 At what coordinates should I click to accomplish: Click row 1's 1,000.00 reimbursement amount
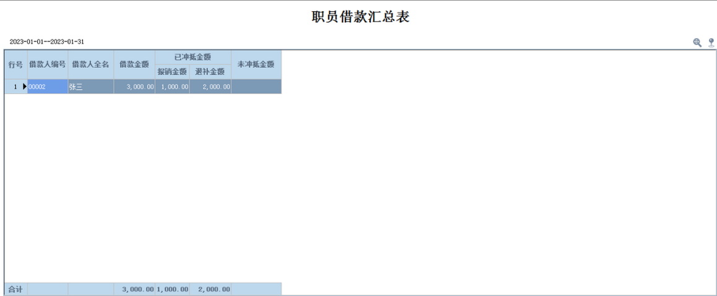click(x=173, y=87)
